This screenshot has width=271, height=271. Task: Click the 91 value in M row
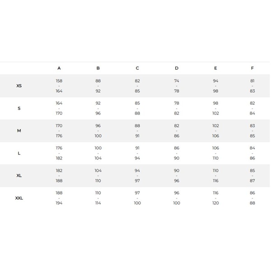click(x=137, y=136)
